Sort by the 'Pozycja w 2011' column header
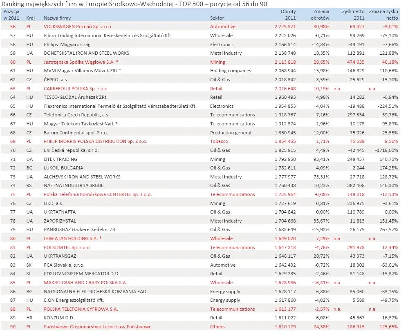This screenshot has height=332, width=401. point(12,15)
